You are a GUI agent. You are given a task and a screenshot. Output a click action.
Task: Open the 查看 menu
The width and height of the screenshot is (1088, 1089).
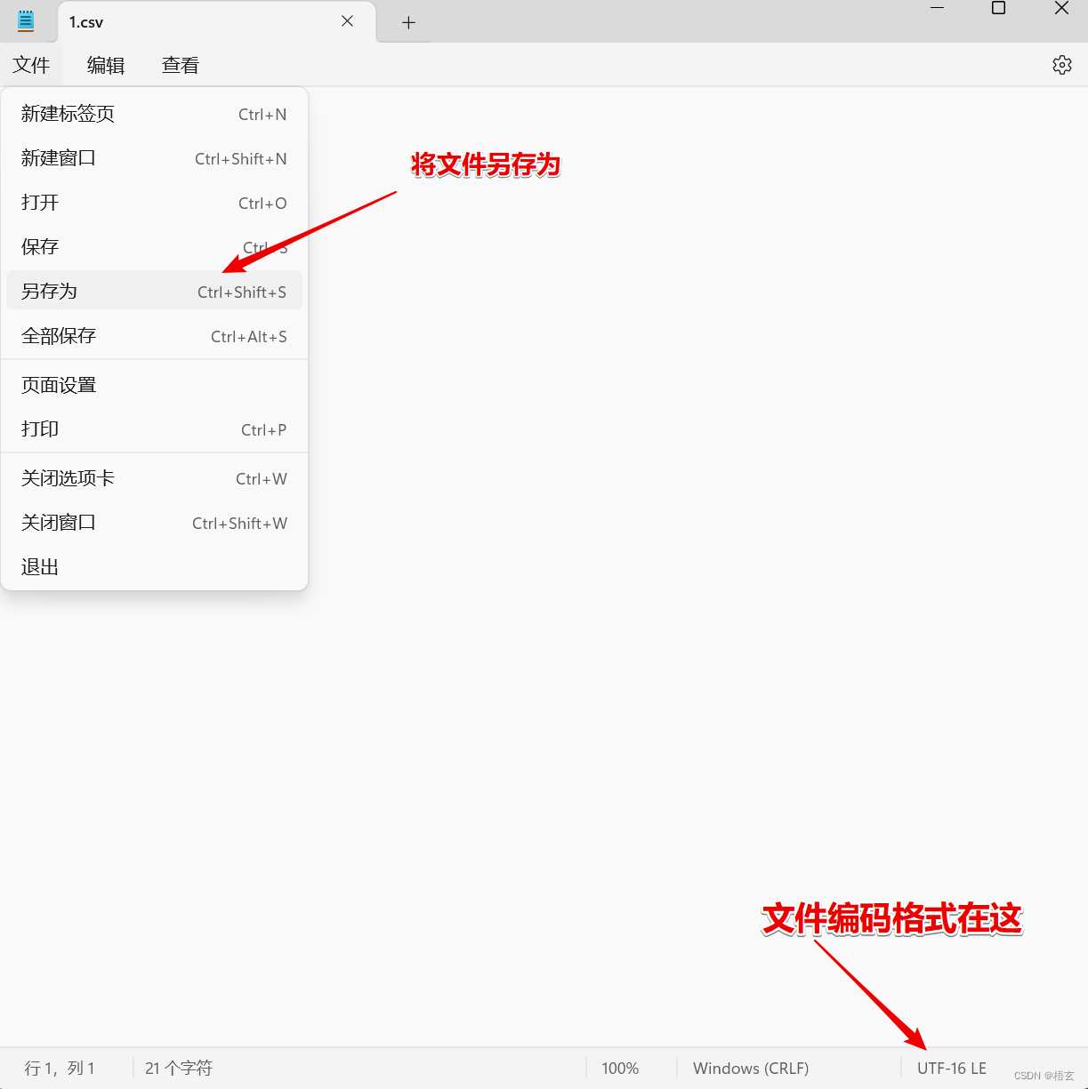[x=180, y=64]
